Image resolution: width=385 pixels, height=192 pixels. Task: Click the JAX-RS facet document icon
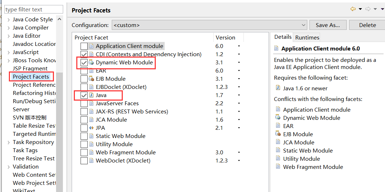(x=91, y=112)
